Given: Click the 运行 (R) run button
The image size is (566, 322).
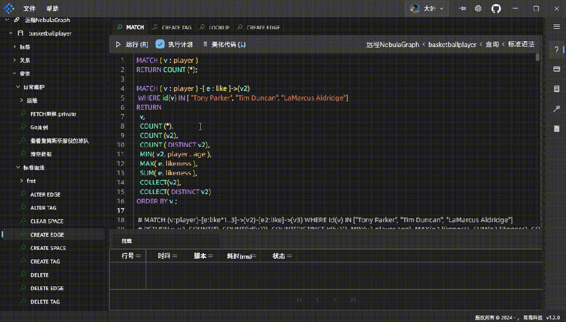Looking at the screenshot, I should click(x=132, y=45).
